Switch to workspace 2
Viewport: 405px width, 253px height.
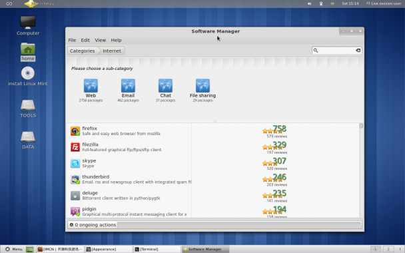pos(388,249)
